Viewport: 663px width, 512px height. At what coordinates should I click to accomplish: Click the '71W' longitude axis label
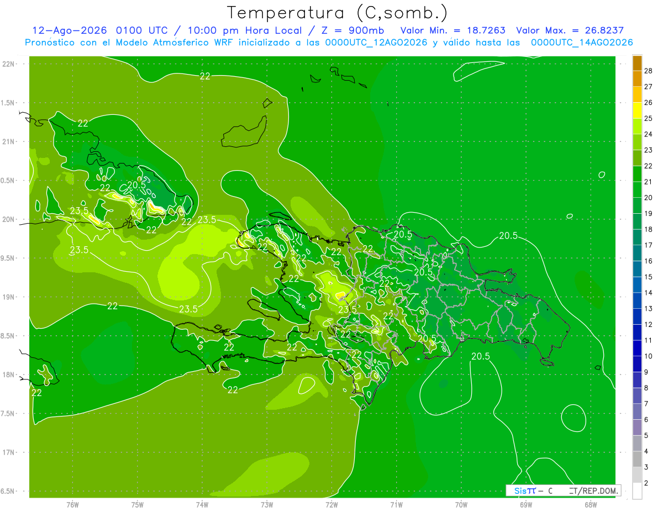tap(396, 505)
